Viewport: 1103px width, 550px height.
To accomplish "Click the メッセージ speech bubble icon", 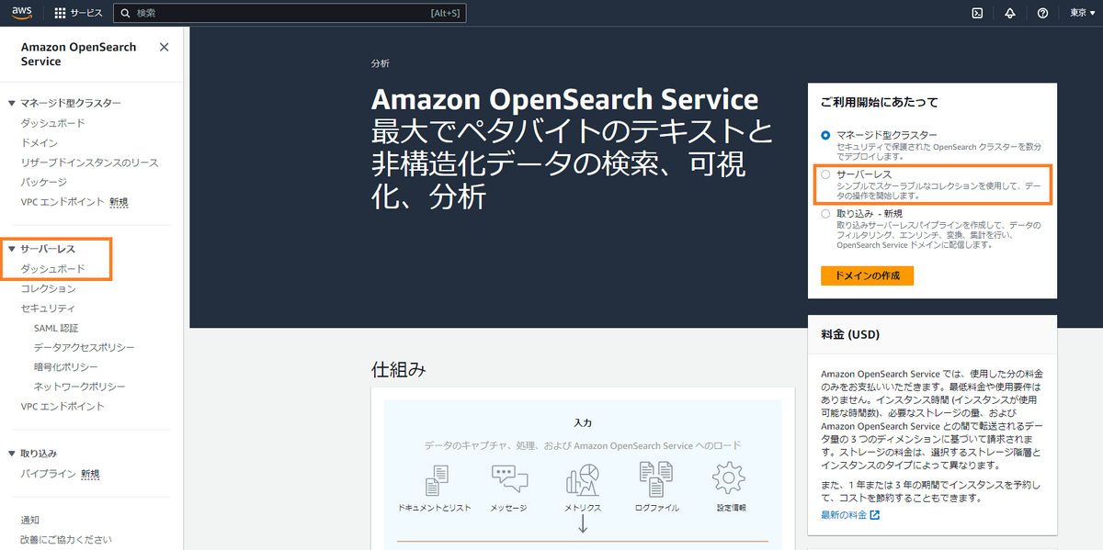I will pos(509,480).
